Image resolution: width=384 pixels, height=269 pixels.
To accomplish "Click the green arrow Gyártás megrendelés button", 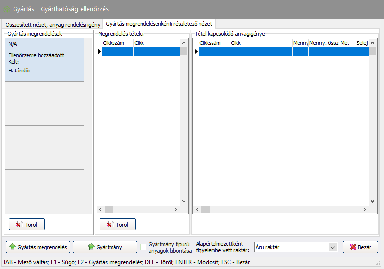I will click(38, 247).
